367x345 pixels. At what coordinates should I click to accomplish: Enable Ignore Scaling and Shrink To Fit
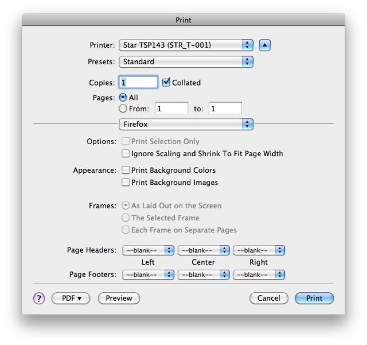tap(126, 154)
